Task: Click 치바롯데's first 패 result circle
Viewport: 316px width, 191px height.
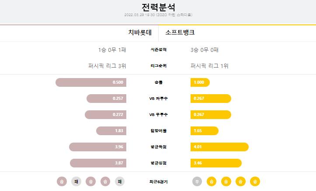Action: (x=76, y=181)
